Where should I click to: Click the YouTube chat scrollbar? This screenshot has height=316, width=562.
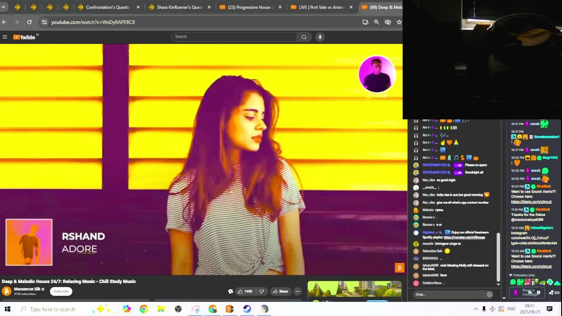pos(498,257)
